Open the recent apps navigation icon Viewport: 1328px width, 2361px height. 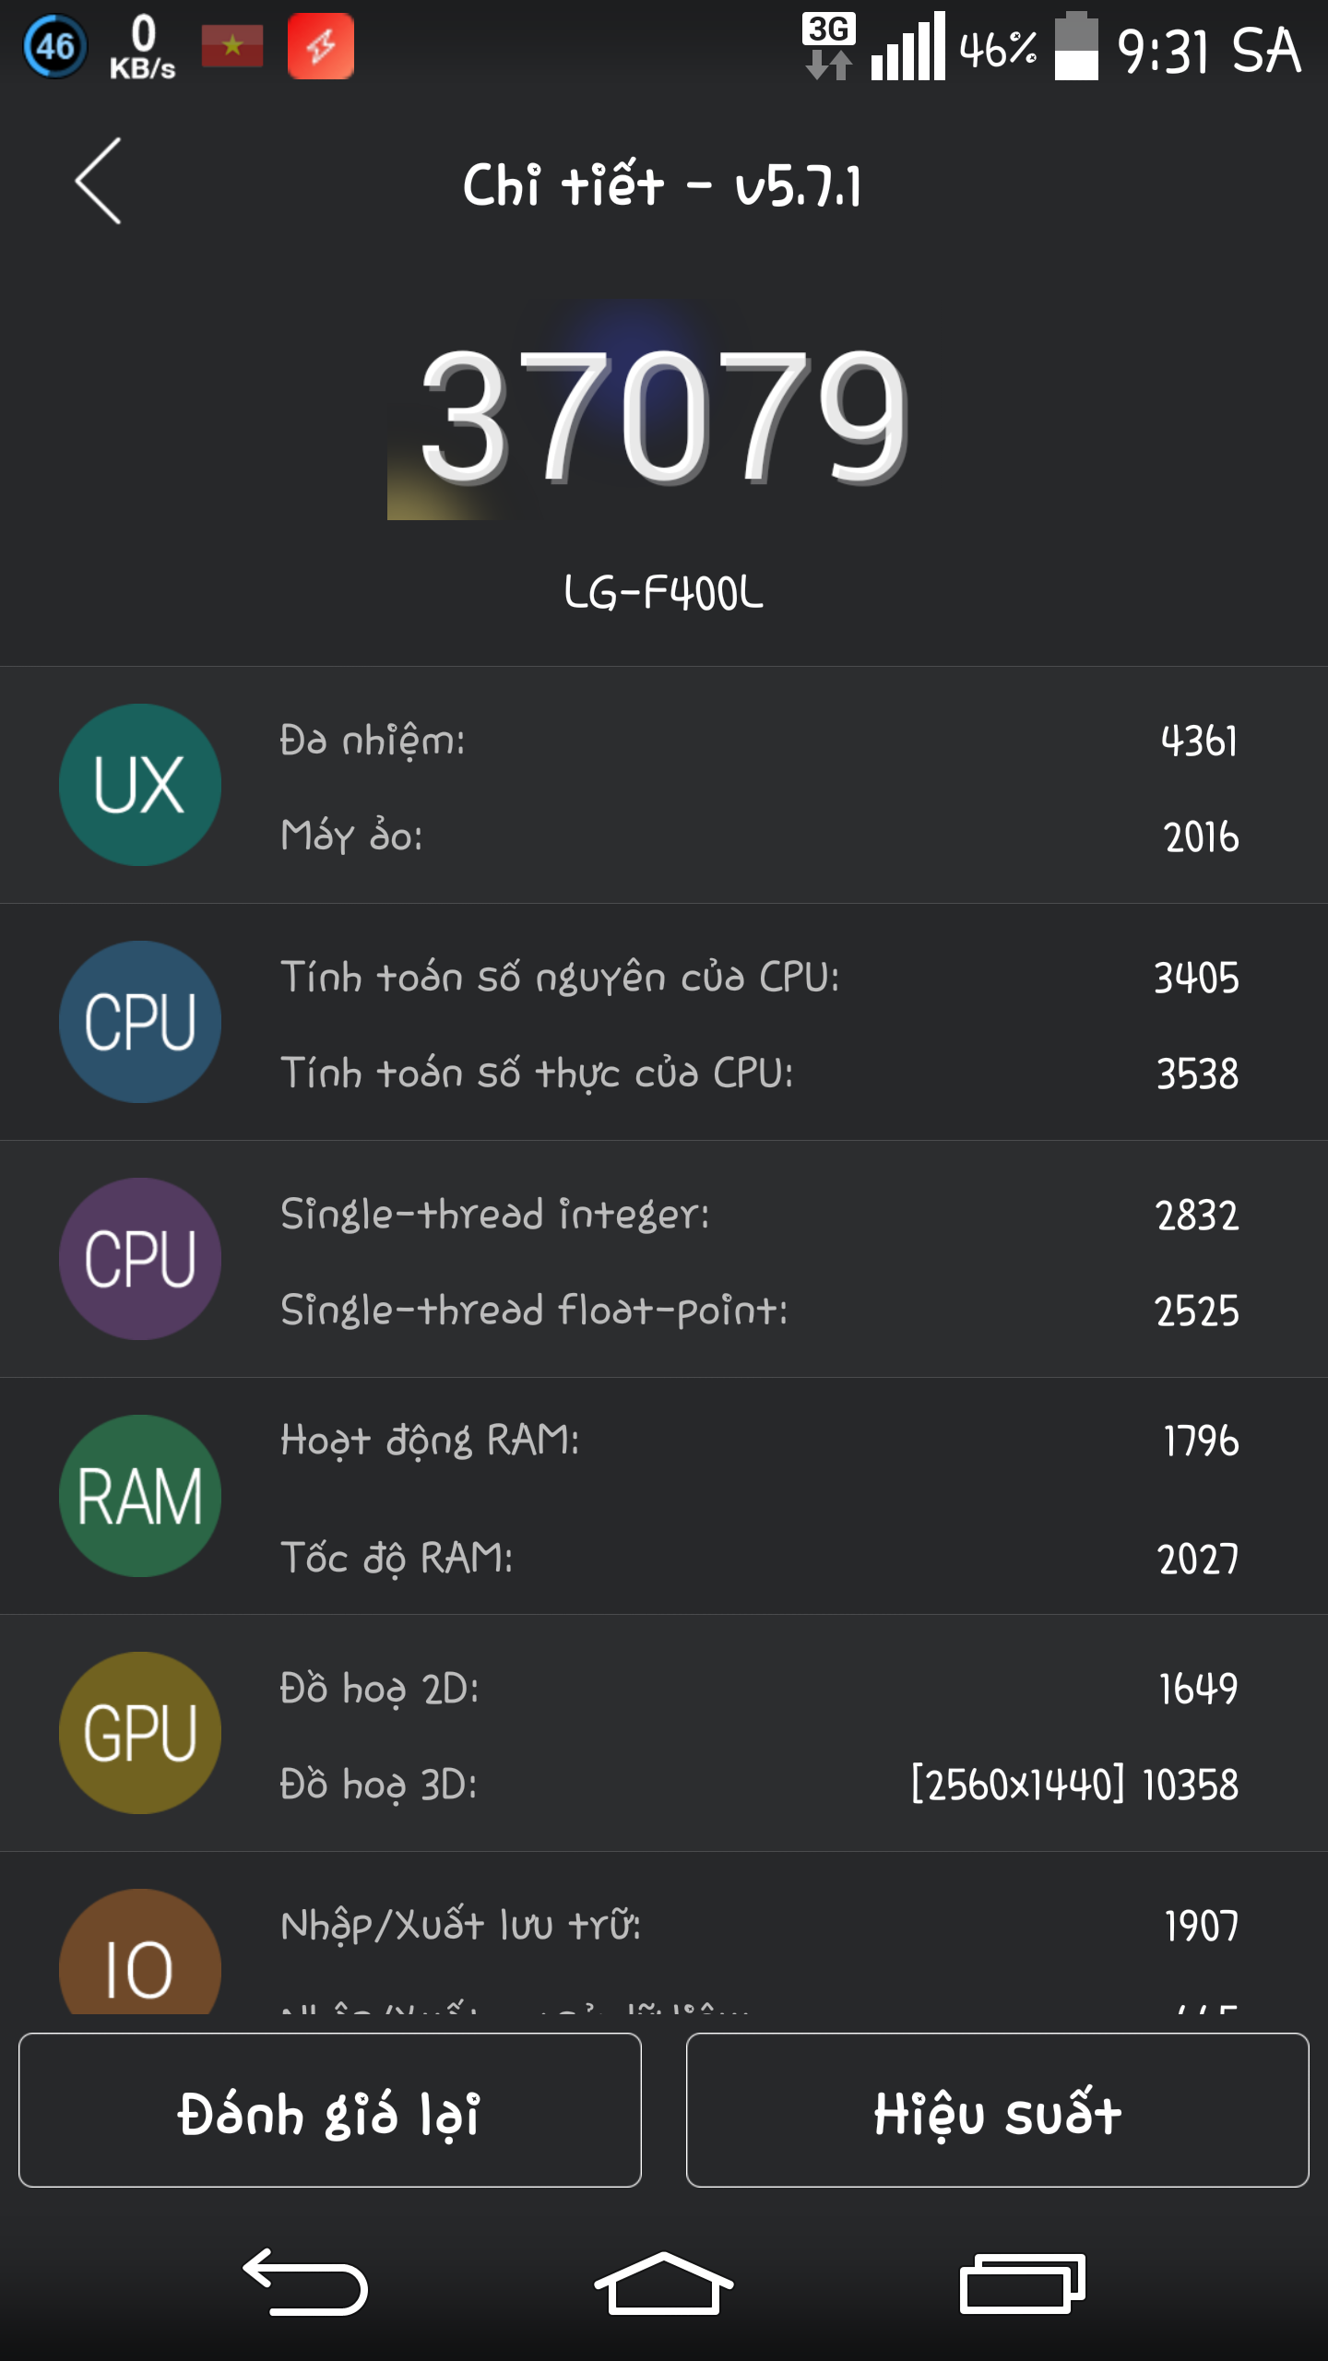pos(1022,2284)
